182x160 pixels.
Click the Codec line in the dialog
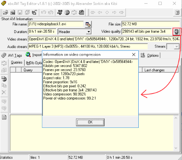click(88, 62)
